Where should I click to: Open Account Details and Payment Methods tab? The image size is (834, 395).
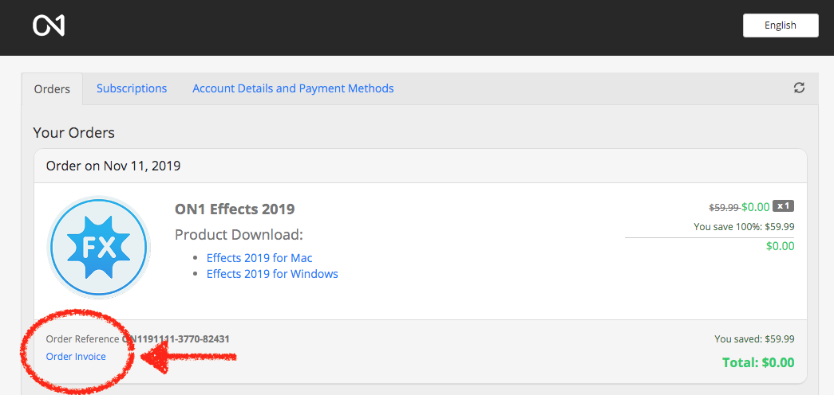293,88
